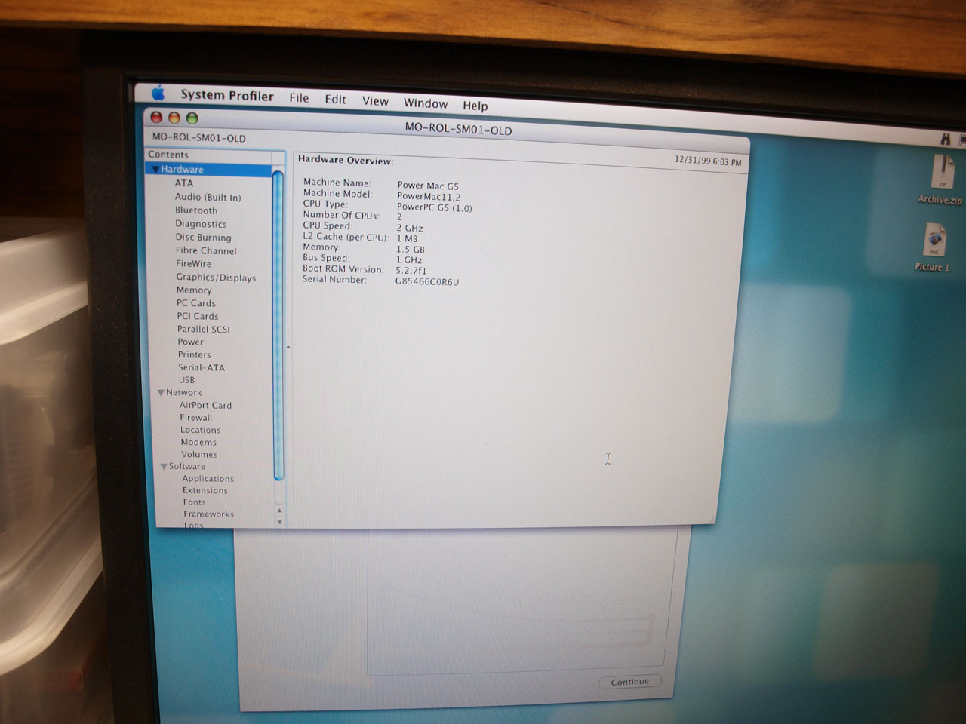Select Power in the hardware list

190,342
